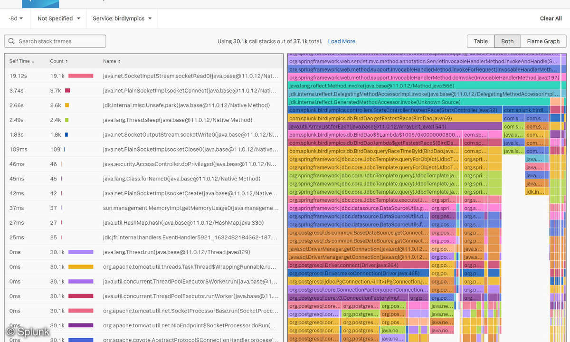Click the ServletInvocableHandlerMethod.invokeAndHandle flame frame

424,61
